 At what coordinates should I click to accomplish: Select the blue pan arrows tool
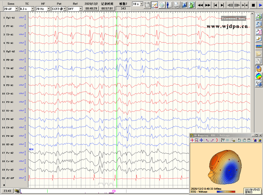tap(201, 140)
